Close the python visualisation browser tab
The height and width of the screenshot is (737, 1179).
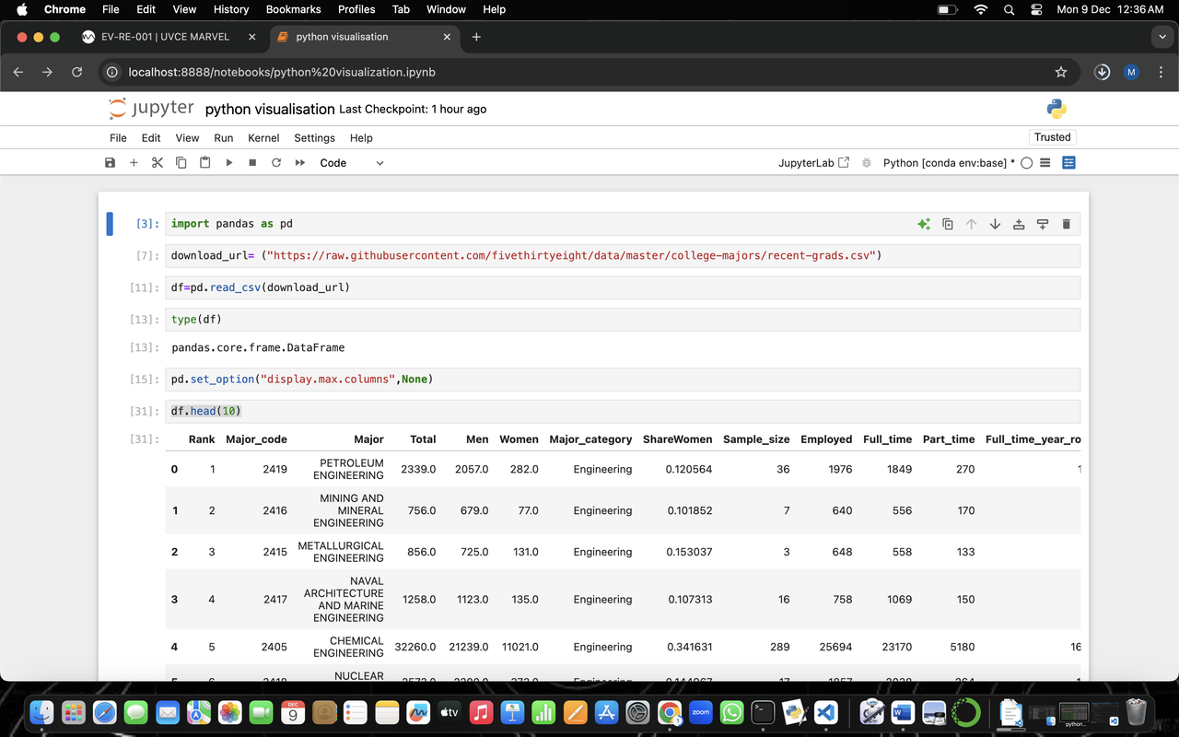(447, 37)
